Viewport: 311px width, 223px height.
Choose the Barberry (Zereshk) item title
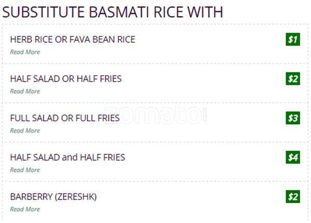tap(53, 197)
